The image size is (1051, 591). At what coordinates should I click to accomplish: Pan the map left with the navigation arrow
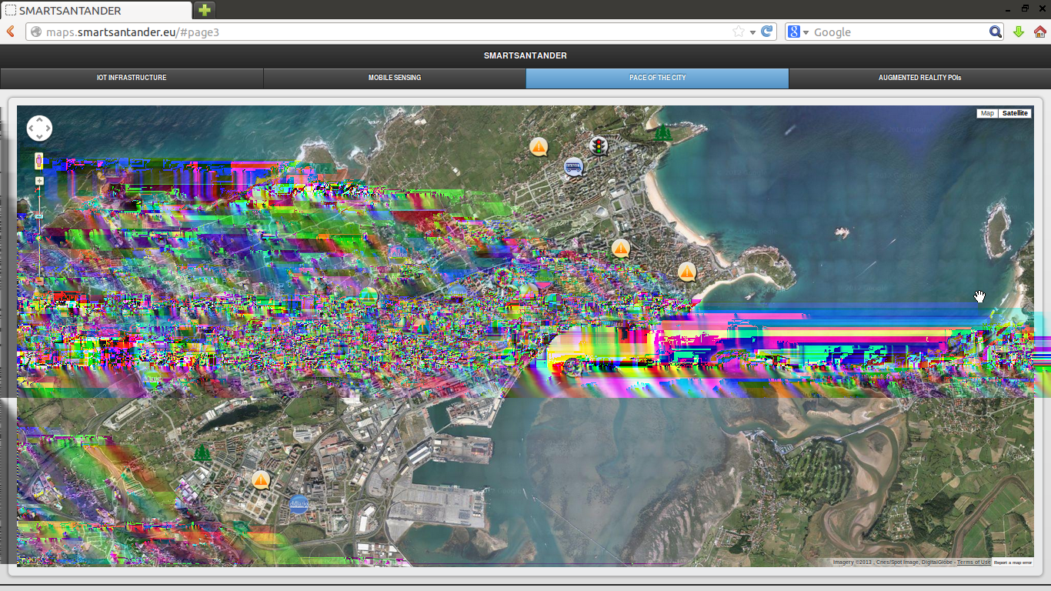coord(32,129)
